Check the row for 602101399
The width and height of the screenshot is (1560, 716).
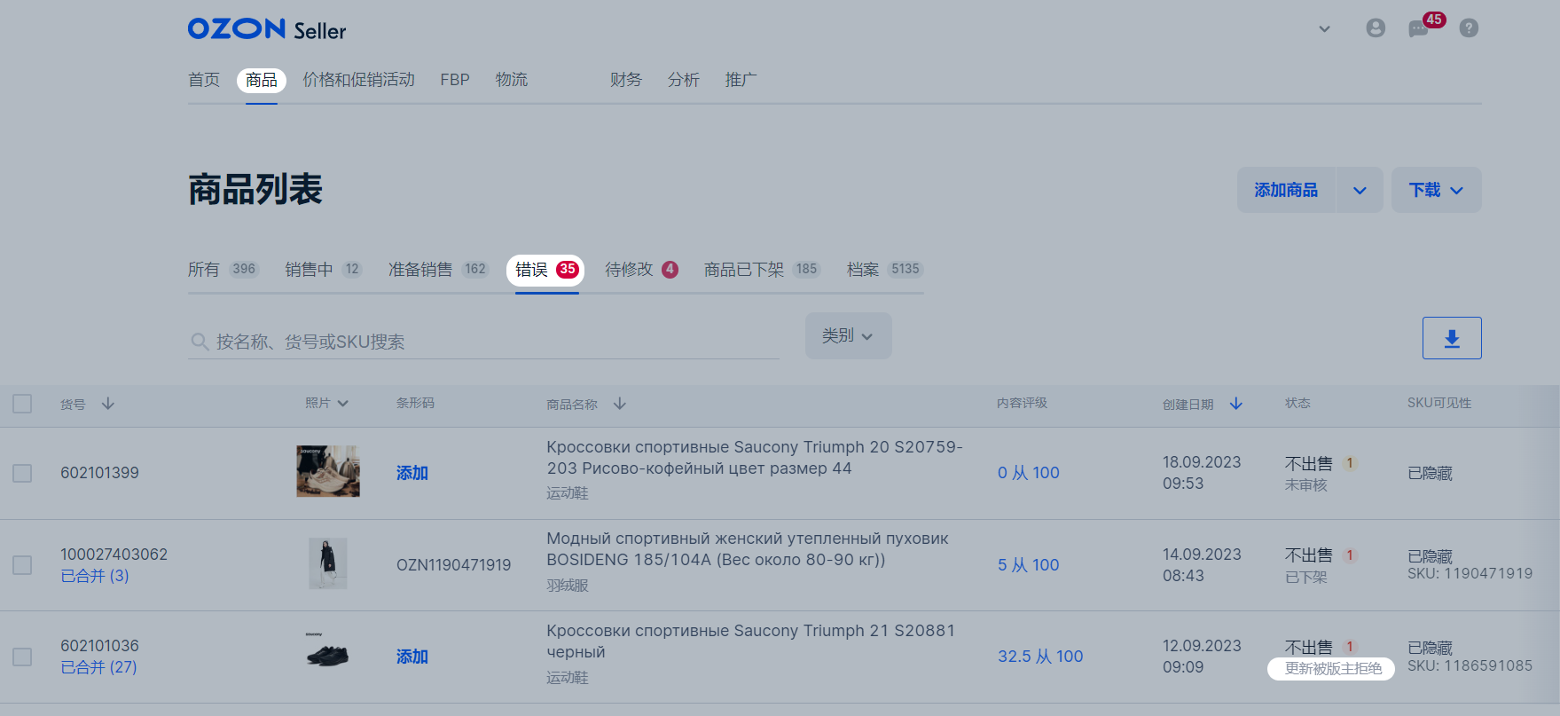pos(22,473)
